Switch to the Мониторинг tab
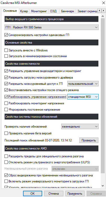The image size is (106, 197). click(39, 11)
